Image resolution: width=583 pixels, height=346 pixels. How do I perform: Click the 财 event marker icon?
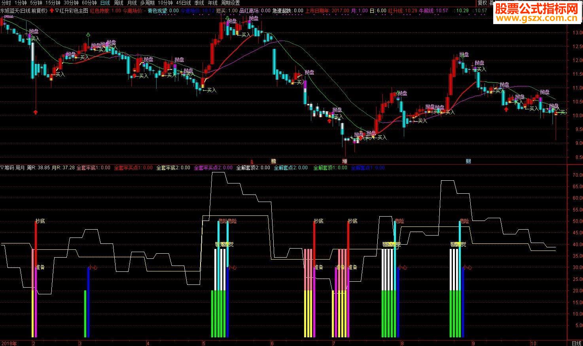[x=468, y=161]
